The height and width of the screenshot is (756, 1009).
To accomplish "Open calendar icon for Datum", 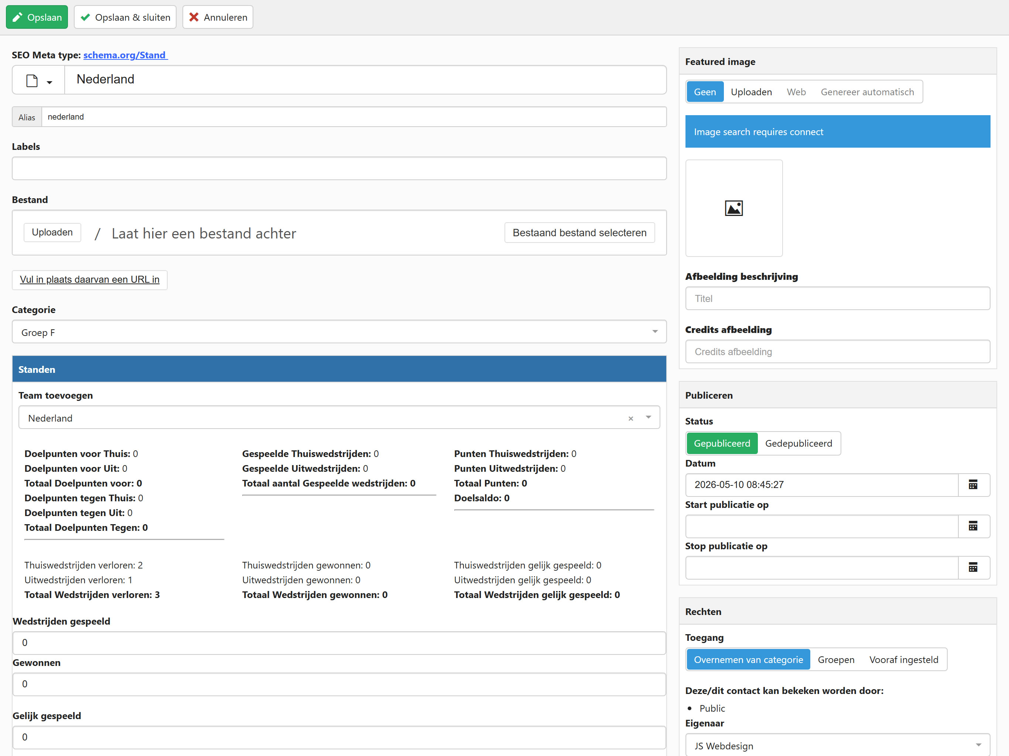I will coord(974,485).
